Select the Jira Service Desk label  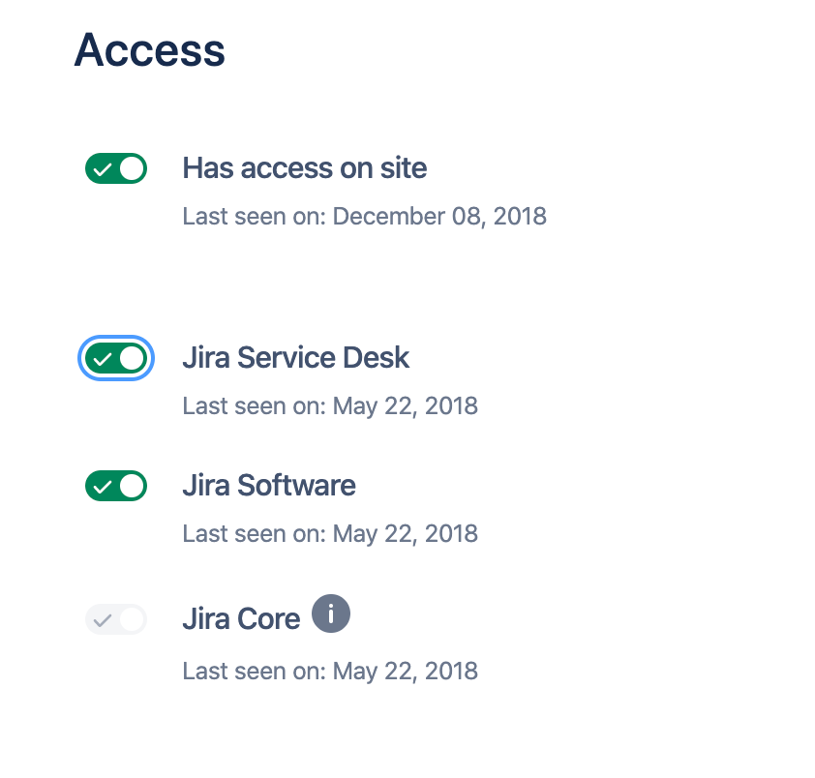(x=295, y=357)
